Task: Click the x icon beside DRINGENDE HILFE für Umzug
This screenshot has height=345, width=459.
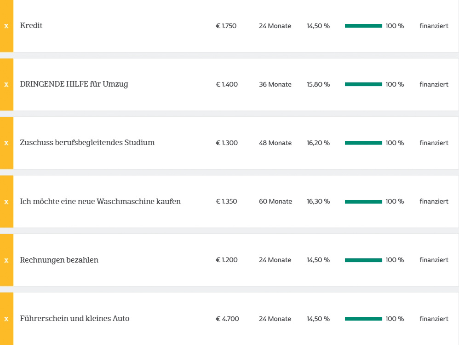Action: click(6, 84)
